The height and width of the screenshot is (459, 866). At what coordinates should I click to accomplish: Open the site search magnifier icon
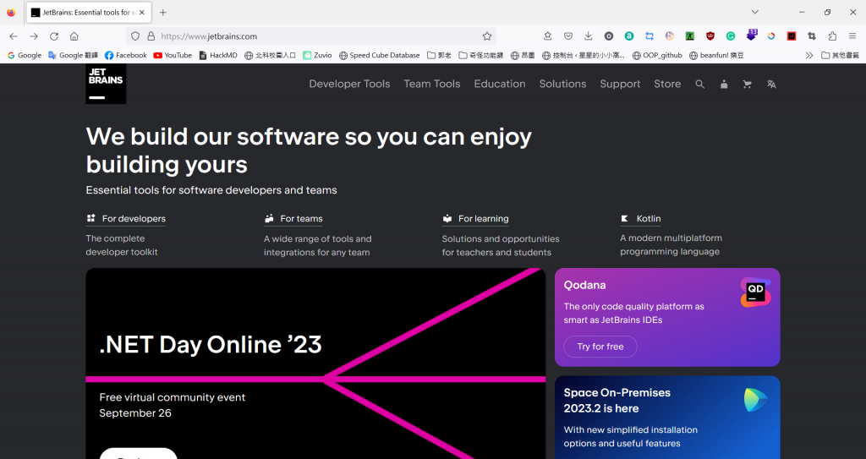coord(699,85)
